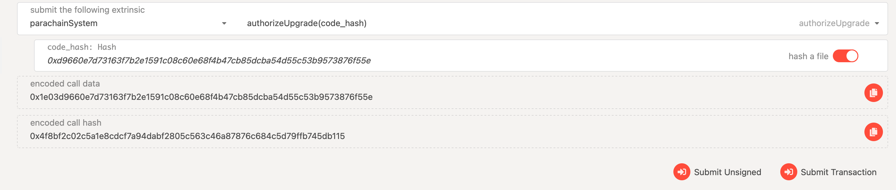Viewport: 896px width, 190px height.
Task: Click the Submit Transaction button label
Action: click(x=838, y=172)
